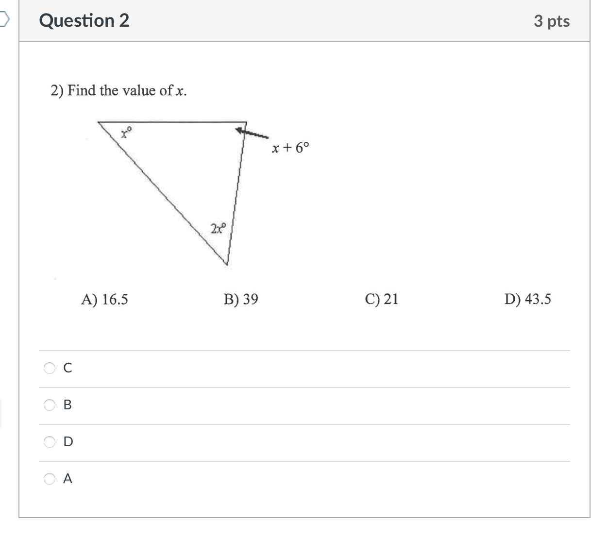The height and width of the screenshot is (539, 608).
Task: Click the bottom vertex of the triangle
Action: click(x=226, y=264)
